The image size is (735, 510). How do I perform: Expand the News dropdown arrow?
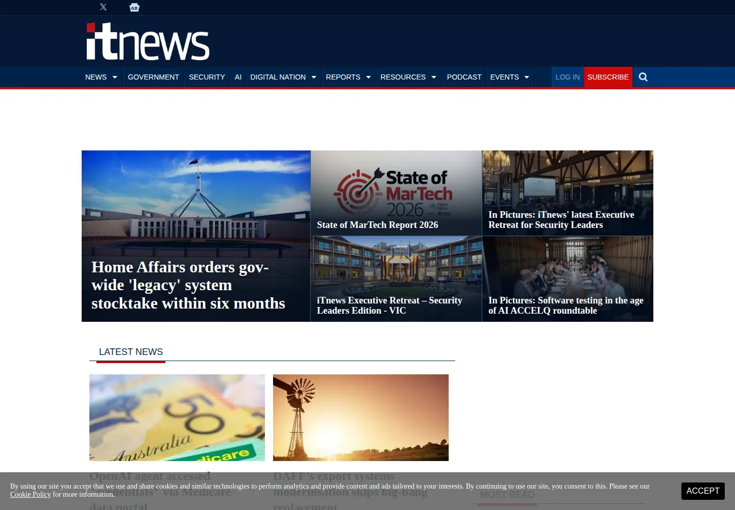115,78
